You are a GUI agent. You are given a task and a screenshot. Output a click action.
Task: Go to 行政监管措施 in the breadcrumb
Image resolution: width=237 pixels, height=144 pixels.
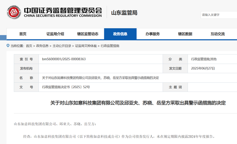tap(110, 46)
